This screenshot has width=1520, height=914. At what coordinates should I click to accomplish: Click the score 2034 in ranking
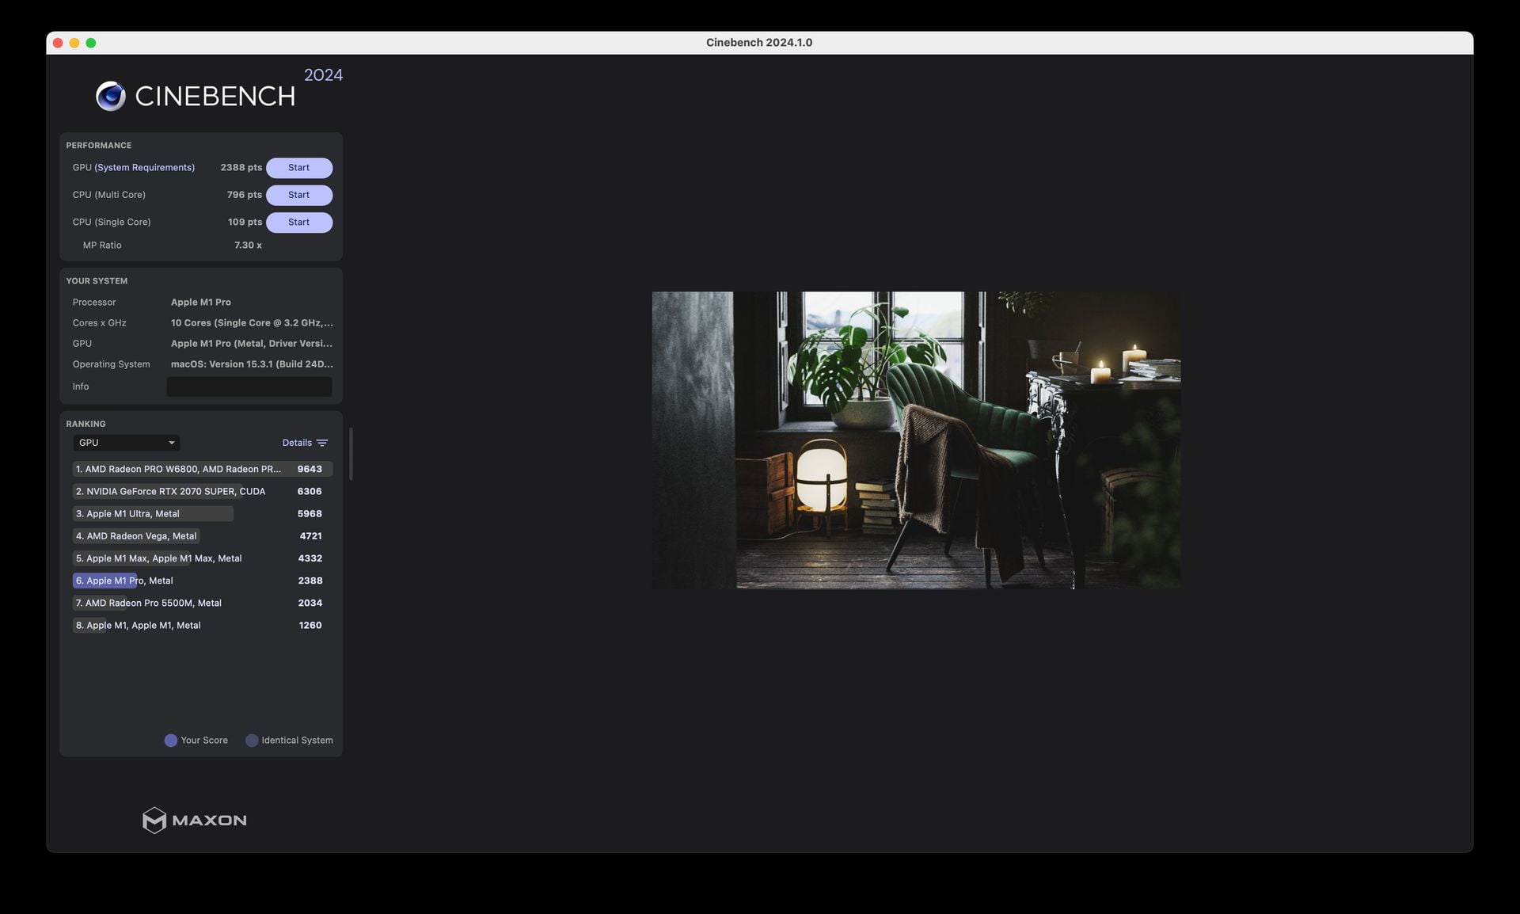point(310,603)
